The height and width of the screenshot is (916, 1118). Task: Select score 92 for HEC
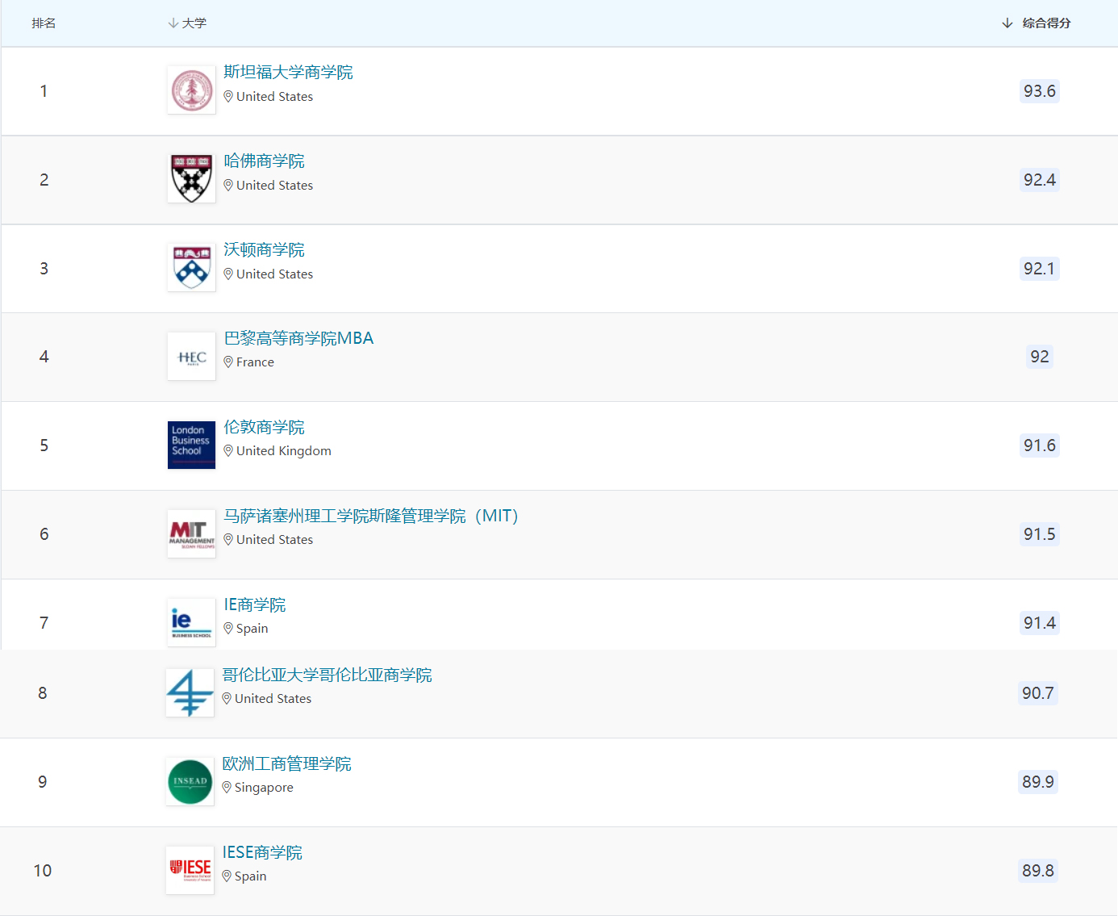[x=1039, y=357]
